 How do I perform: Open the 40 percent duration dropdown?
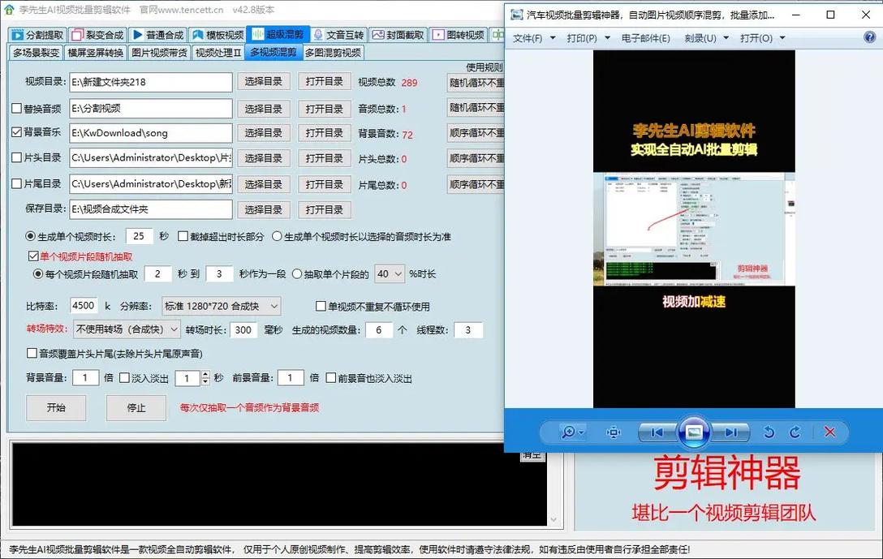click(x=389, y=274)
